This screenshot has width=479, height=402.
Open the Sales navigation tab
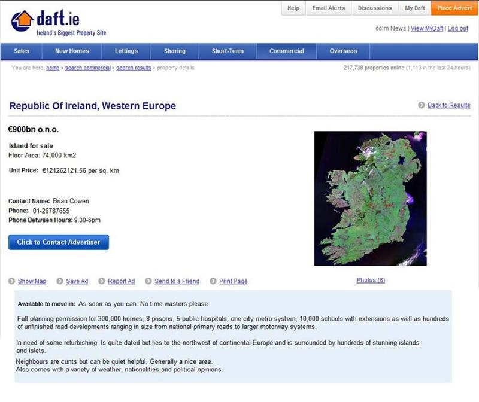coord(22,51)
